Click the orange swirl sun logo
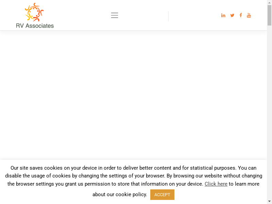The image size is (272, 204). (34, 12)
